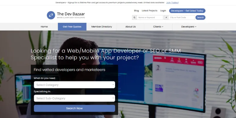The width and height of the screenshot is (236, 118).
Task: Click the magnifier icon beside keyword field
Action: point(135,17)
